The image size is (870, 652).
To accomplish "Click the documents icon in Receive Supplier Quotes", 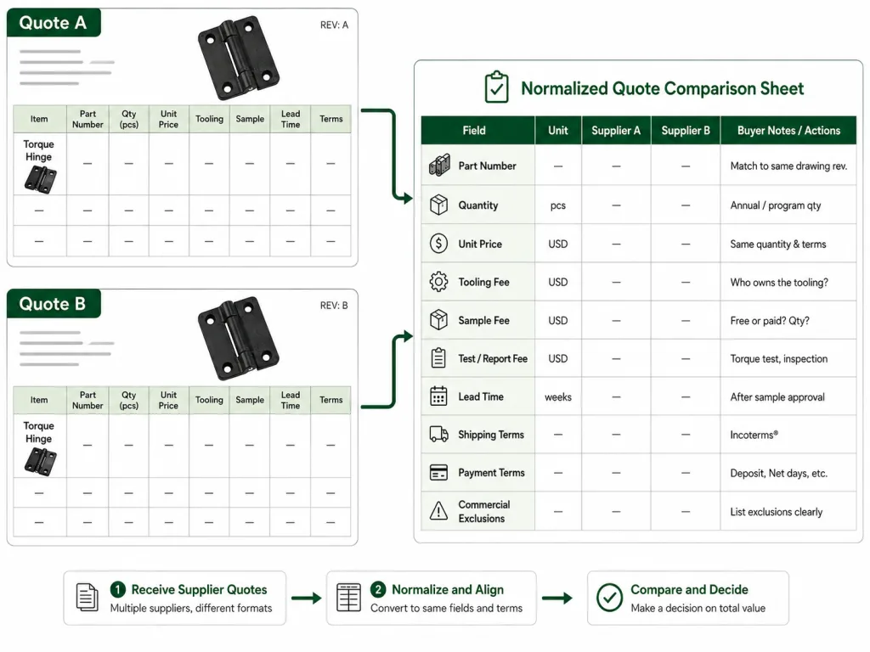I will click(88, 598).
